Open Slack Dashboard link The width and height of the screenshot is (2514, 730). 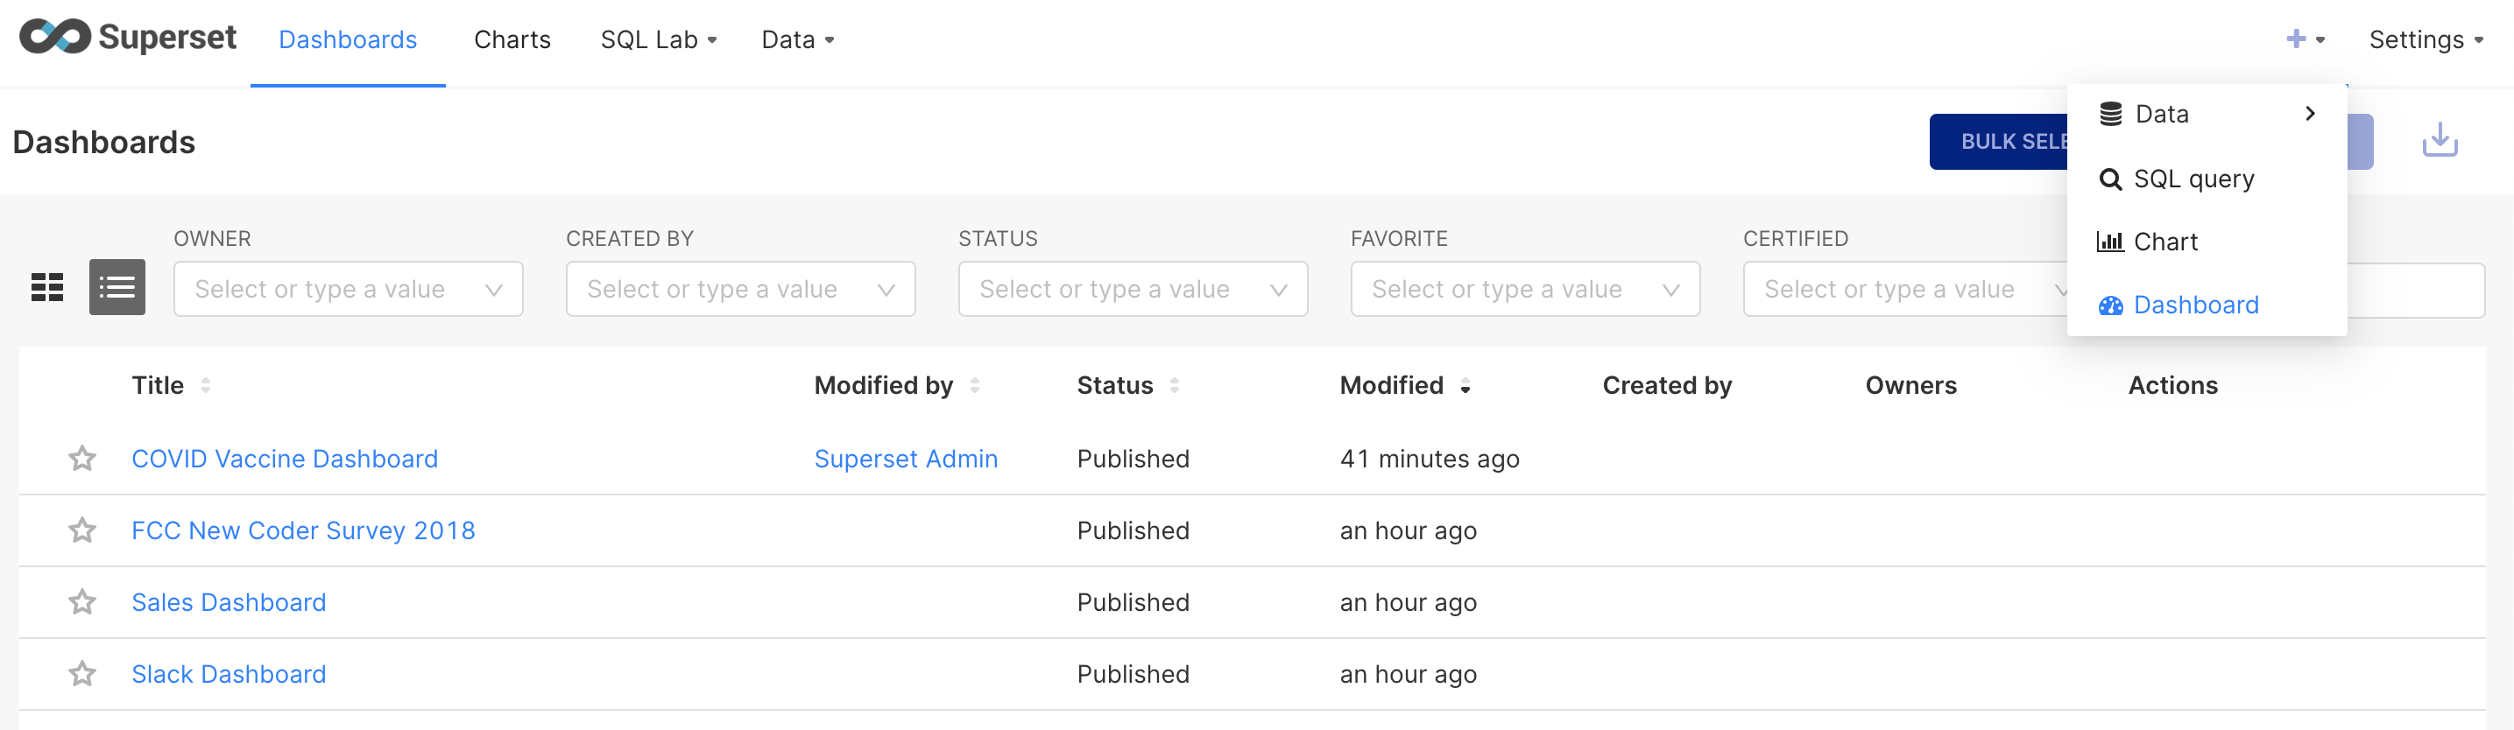[x=230, y=673]
